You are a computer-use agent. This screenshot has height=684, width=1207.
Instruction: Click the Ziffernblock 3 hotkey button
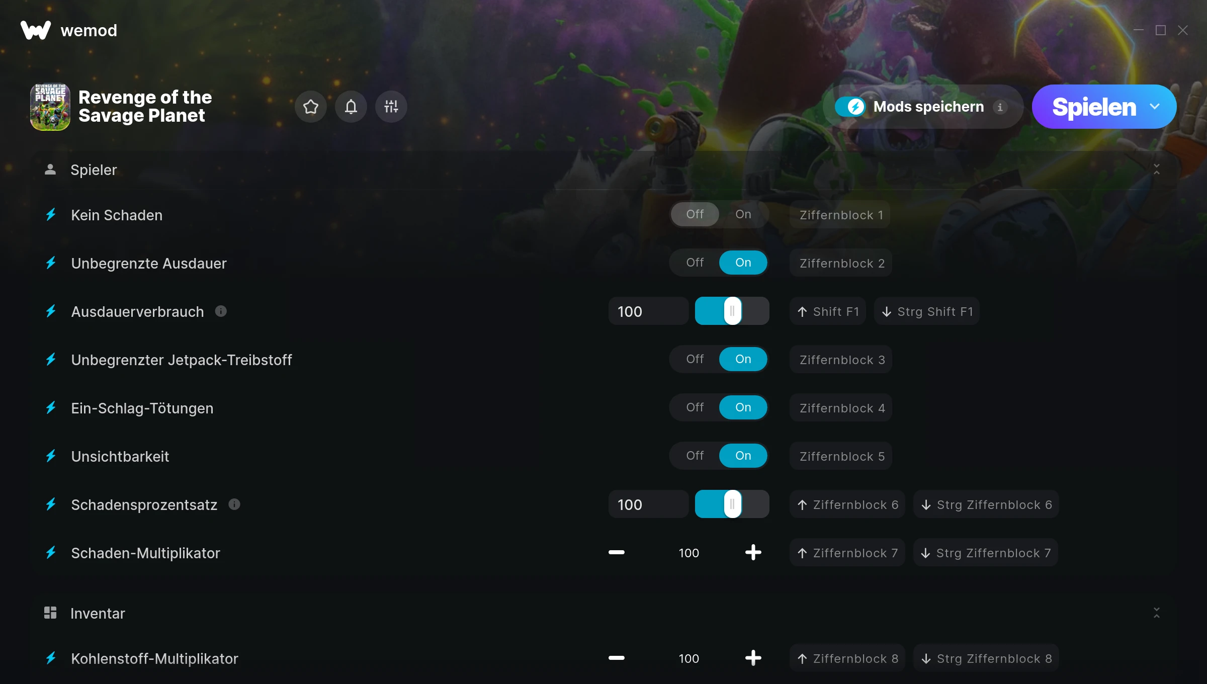point(841,360)
